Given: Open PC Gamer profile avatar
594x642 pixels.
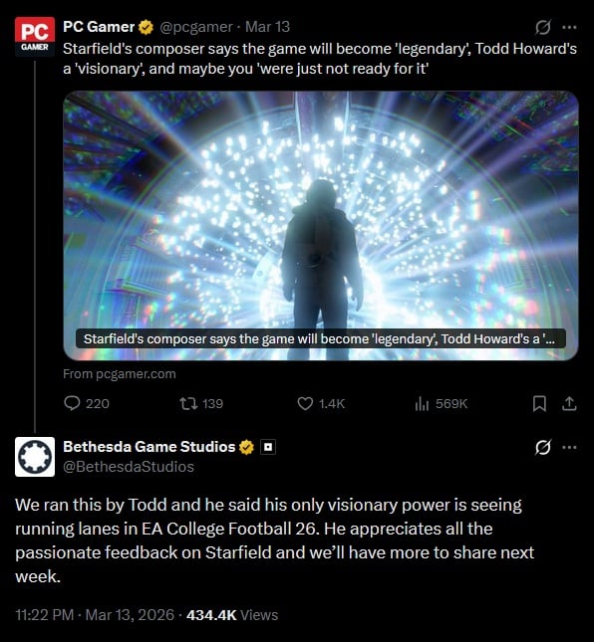Looking at the screenshot, I should (x=35, y=37).
